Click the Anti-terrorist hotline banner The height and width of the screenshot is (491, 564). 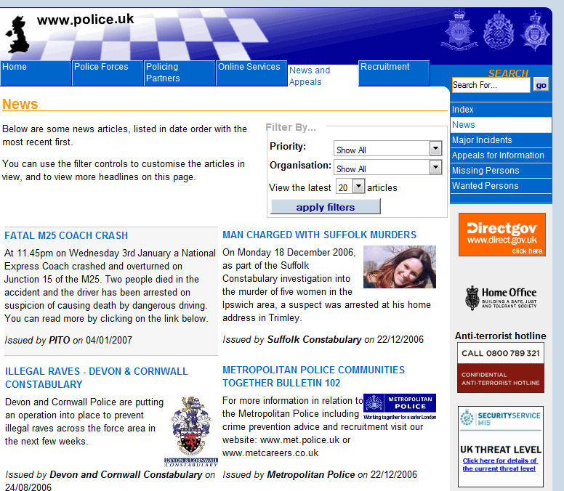click(x=500, y=367)
